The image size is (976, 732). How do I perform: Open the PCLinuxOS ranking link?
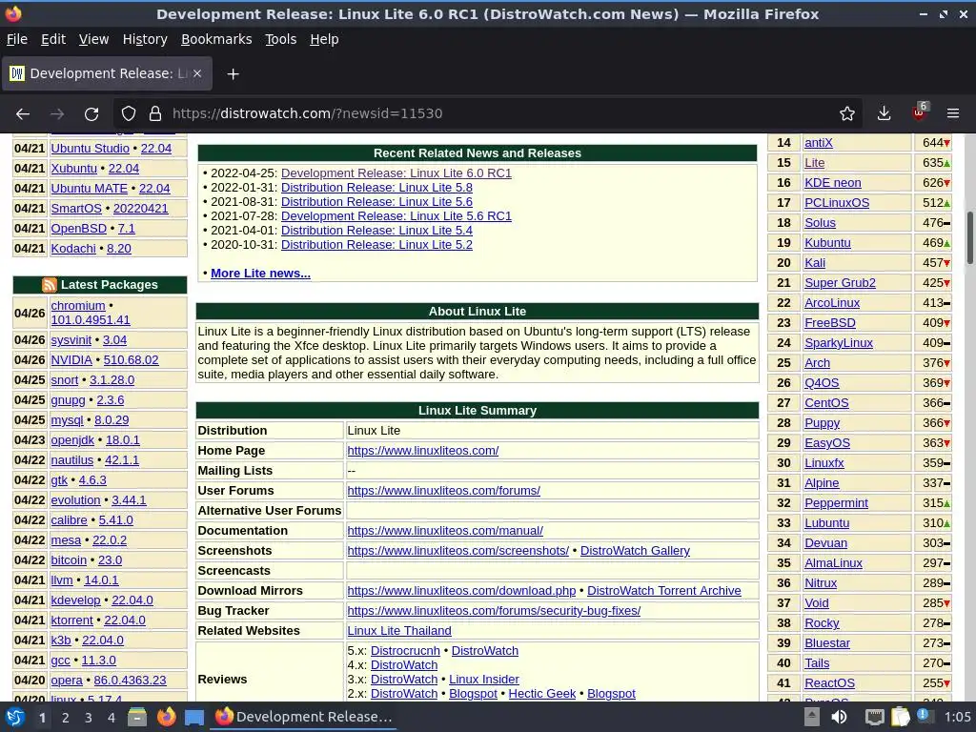tap(837, 203)
